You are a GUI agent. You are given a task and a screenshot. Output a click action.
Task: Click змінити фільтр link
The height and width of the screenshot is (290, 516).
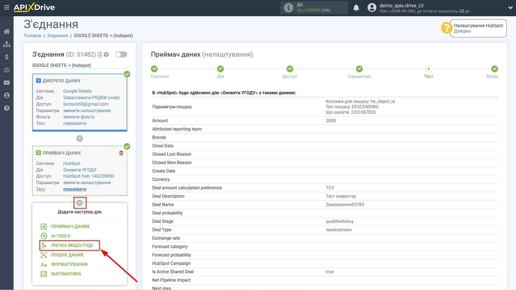(79, 117)
